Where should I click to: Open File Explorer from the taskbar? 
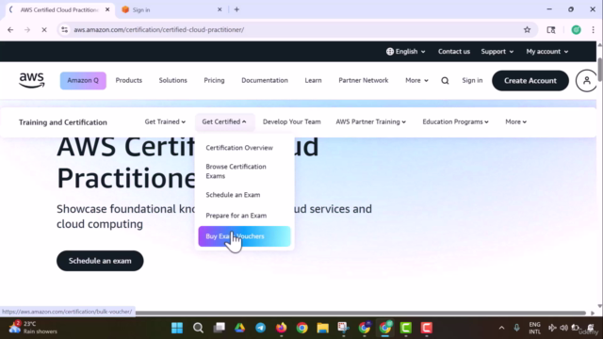pos(322,328)
